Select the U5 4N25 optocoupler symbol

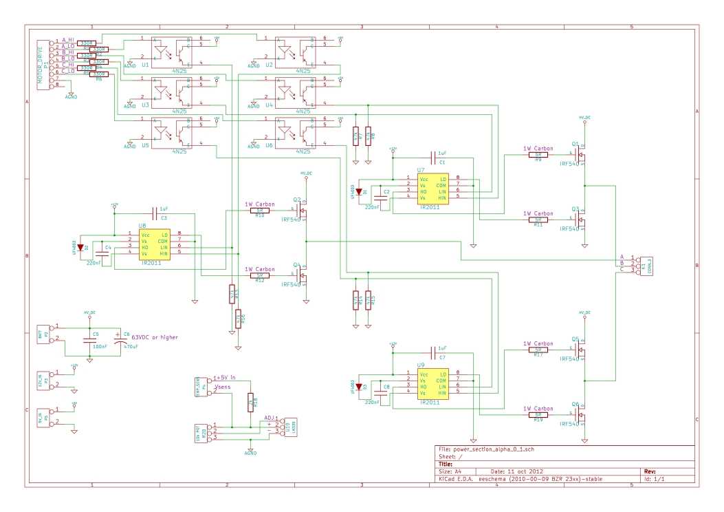pos(172,133)
